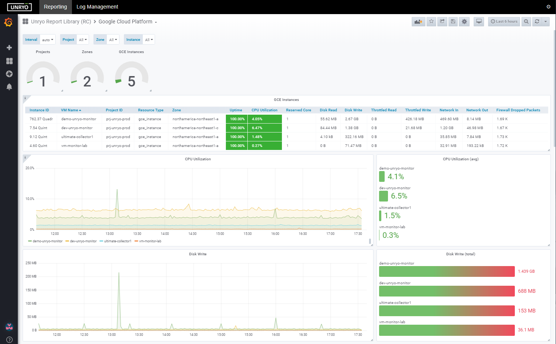Save the dashboard with the disk icon
The image size is (556, 344).
453,22
